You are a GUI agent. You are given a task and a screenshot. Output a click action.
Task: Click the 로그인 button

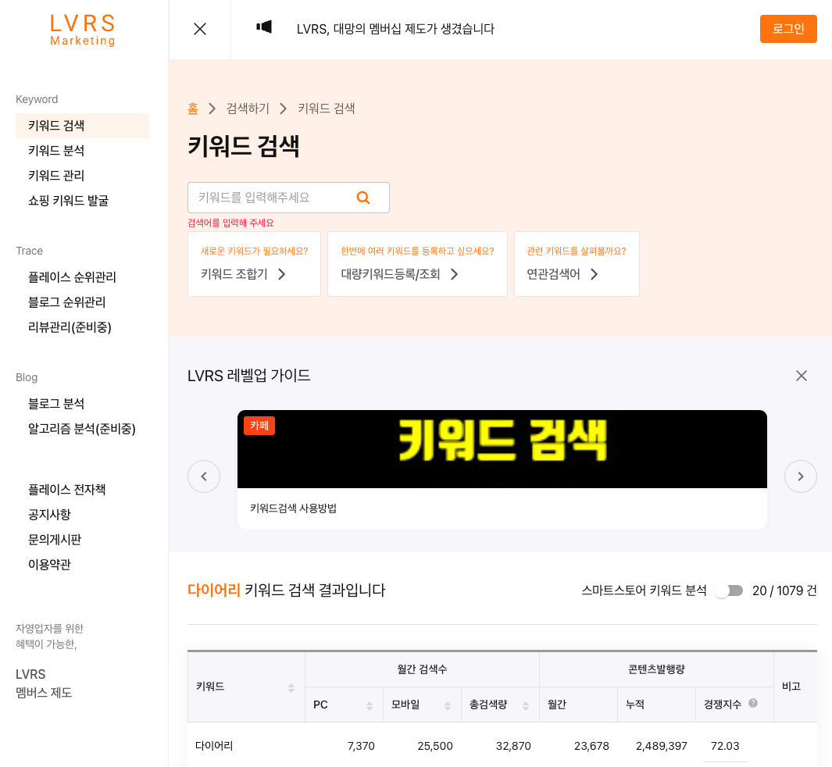[x=788, y=28]
